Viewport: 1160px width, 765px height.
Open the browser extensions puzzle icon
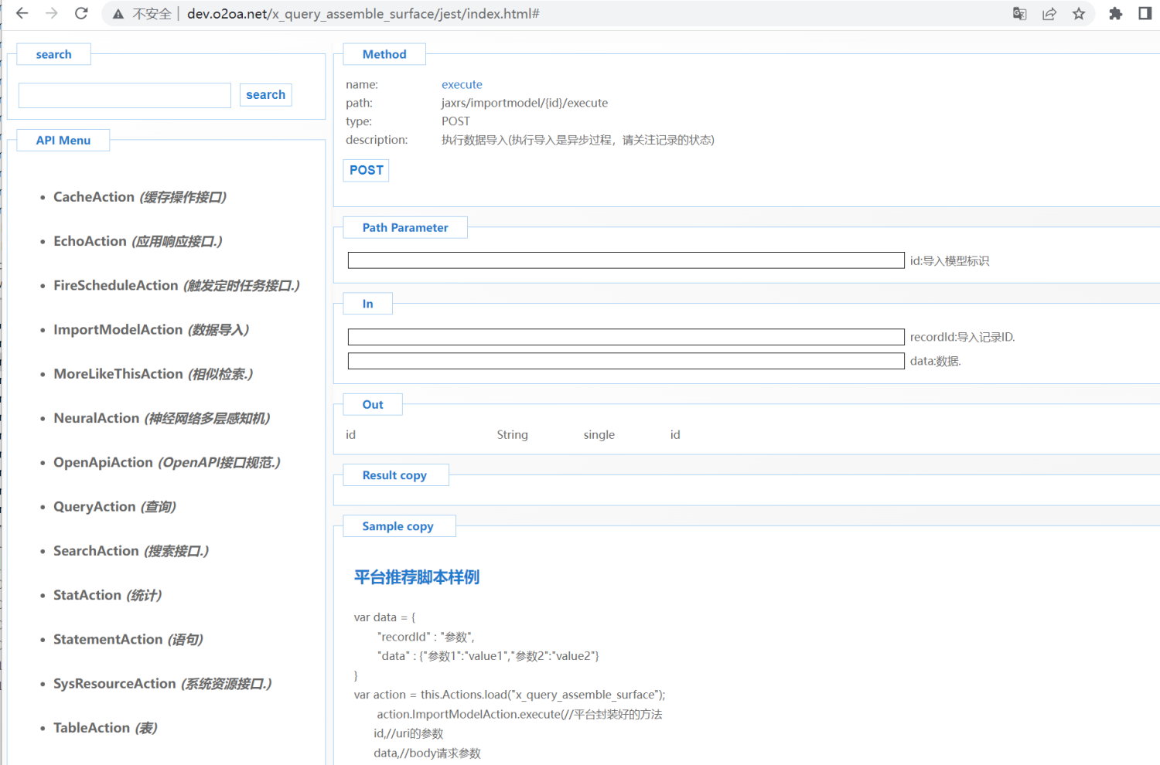(x=1115, y=13)
